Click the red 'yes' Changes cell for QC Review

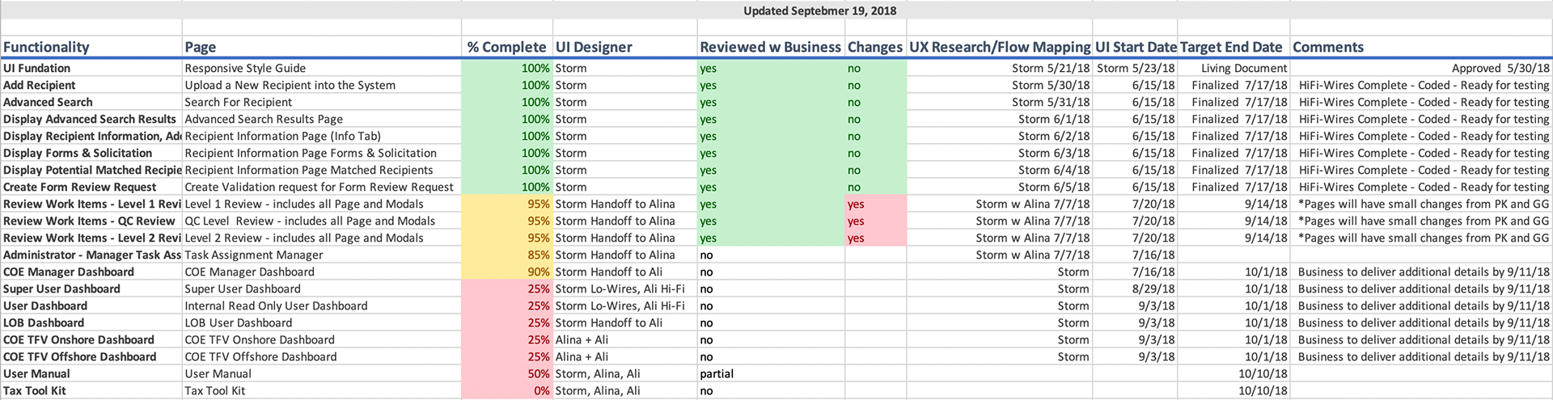pyautogui.click(x=876, y=221)
